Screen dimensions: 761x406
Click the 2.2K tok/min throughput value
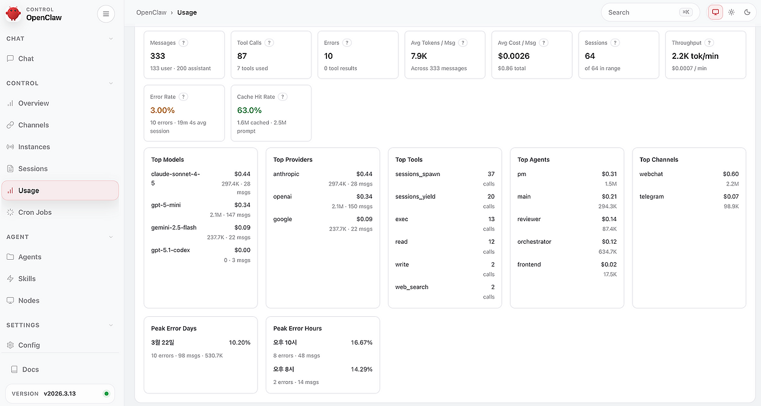point(695,56)
